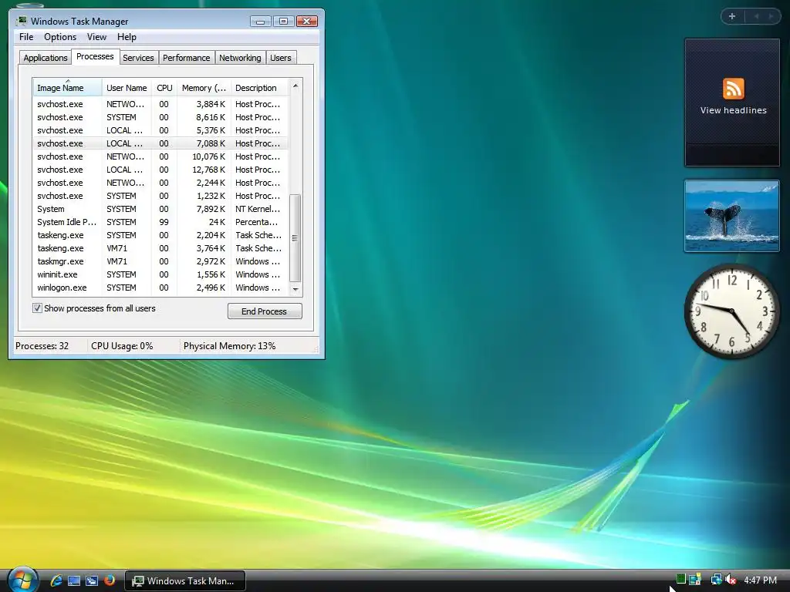790x592 pixels.
Task: Select the wininit.exe process row
Action: pyautogui.click(x=160, y=274)
